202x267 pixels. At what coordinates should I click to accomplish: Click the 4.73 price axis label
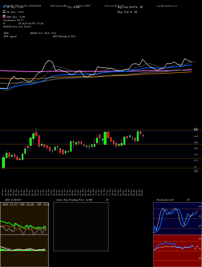coord(196,161)
